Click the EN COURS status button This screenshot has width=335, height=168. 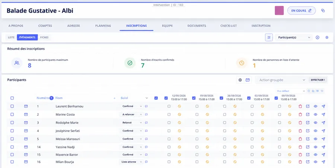[301, 10]
